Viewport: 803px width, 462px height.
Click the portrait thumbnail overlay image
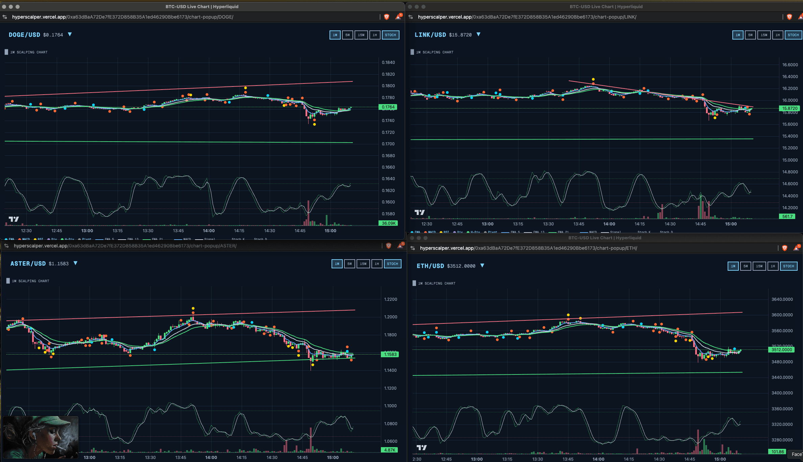[41, 437]
